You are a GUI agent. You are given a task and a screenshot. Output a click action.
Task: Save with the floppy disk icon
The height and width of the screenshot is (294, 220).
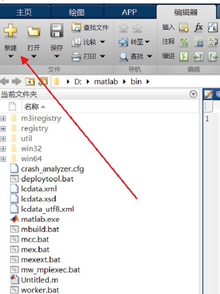click(x=57, y=30)
